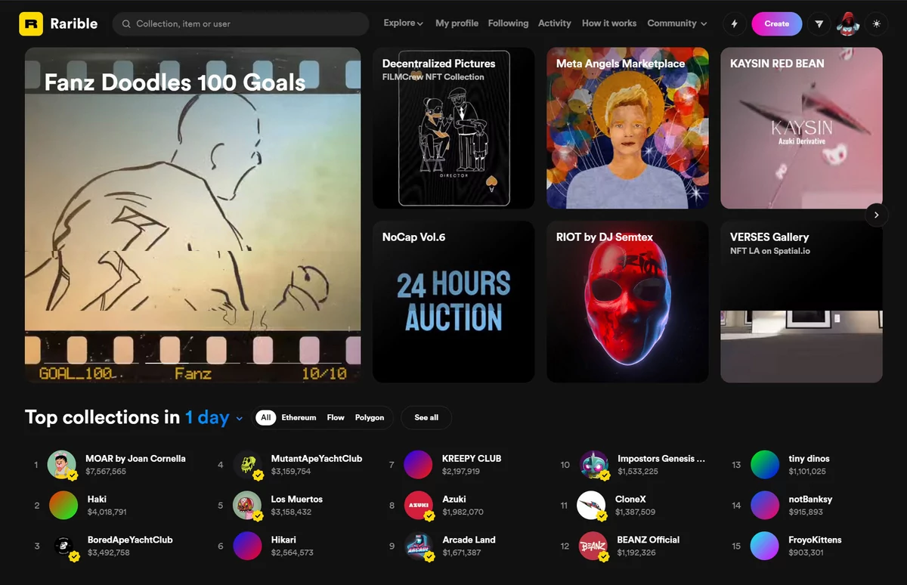Click FroyoKittens collection name
Screen dimensions: 907x585
pyautogui.click(x=815, y=540)
